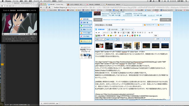The image size is (189, 106).
Task: Pause the One Piece video playback
Action: 3,34
